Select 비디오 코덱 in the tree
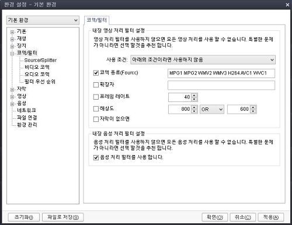 pos(37,67)
